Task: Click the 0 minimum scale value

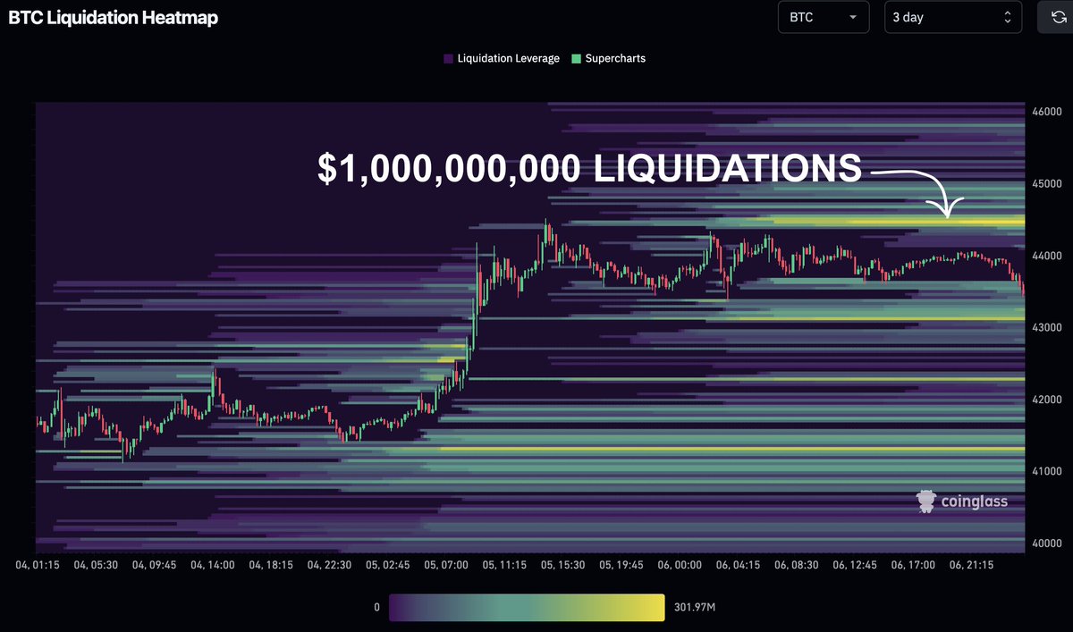Action: coord(377,608)
